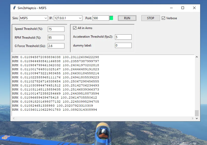Click the feather app icon in title bar
This screenshot has width=207, height=145.
tap(14, 8)
